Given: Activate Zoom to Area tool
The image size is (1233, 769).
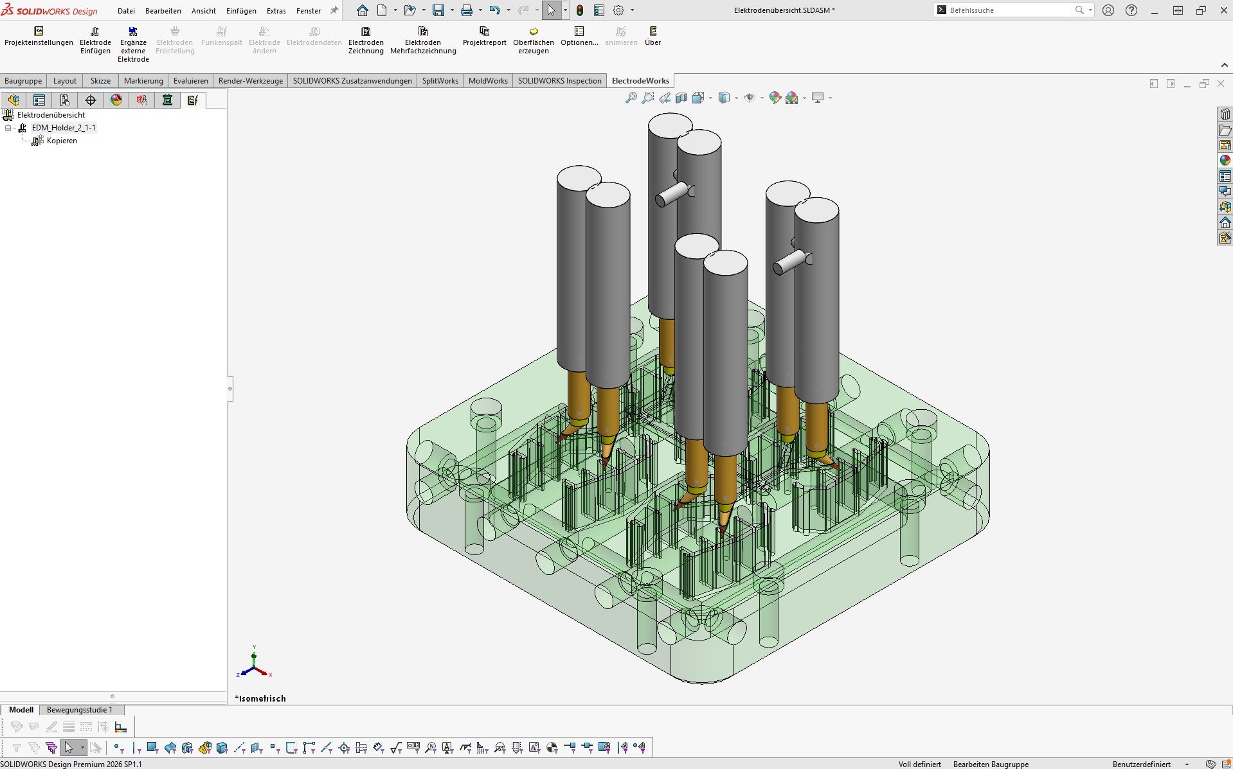Looking at the screenshot, I should (648, 98).
